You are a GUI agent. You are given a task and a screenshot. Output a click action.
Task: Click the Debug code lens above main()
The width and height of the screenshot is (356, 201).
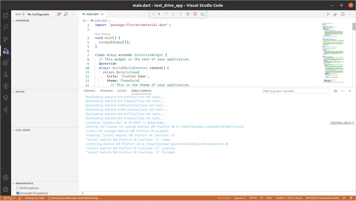click(x=106, y=34)
